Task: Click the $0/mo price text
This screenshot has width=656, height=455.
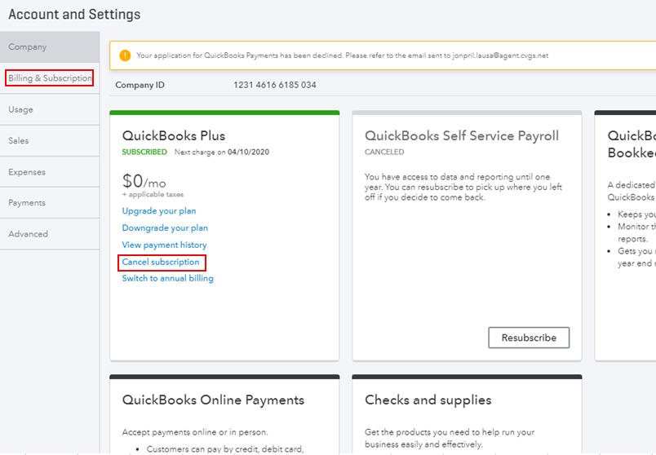Action: (144, 181)
